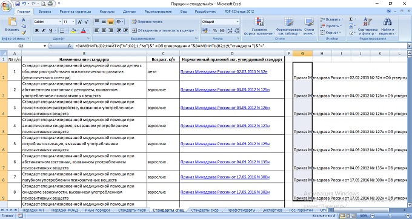Open the insert function (fx) dialog
This screenshot has height=219, width=412.
click(70, 46)
